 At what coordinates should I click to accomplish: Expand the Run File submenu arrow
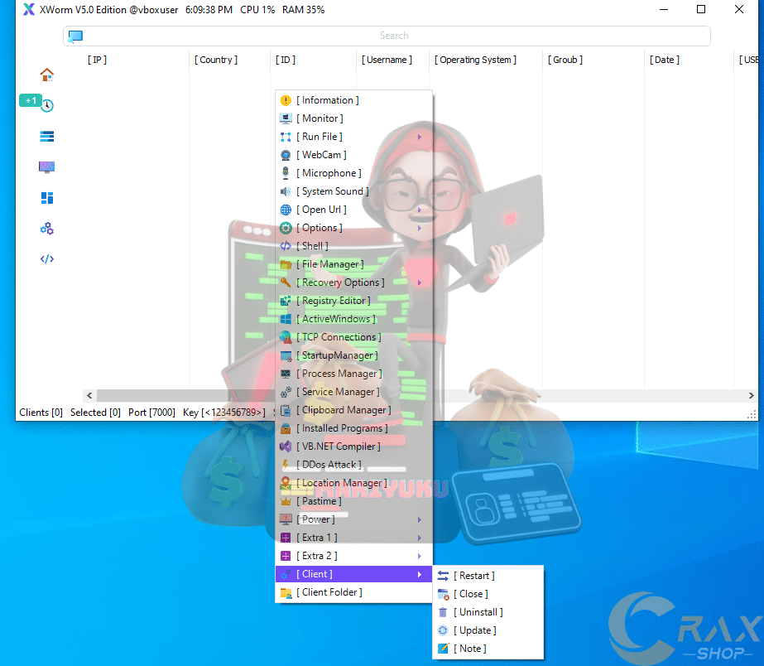(420, 138)
